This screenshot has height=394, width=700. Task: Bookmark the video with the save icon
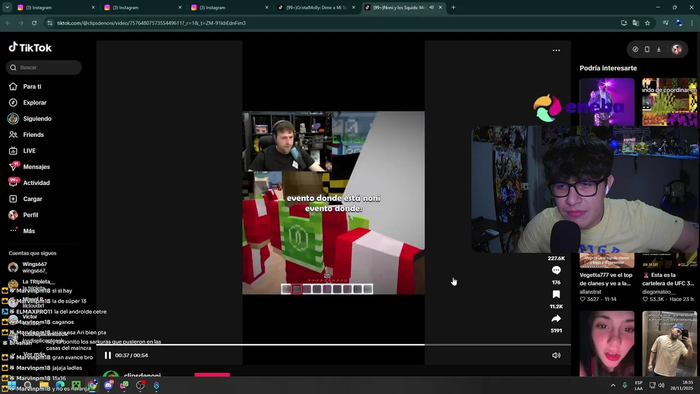pyautogui.click(x=556, y=294)
